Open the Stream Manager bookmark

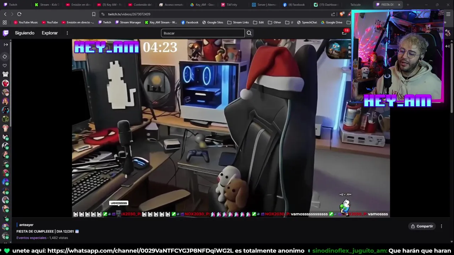[x=127, y=22]
